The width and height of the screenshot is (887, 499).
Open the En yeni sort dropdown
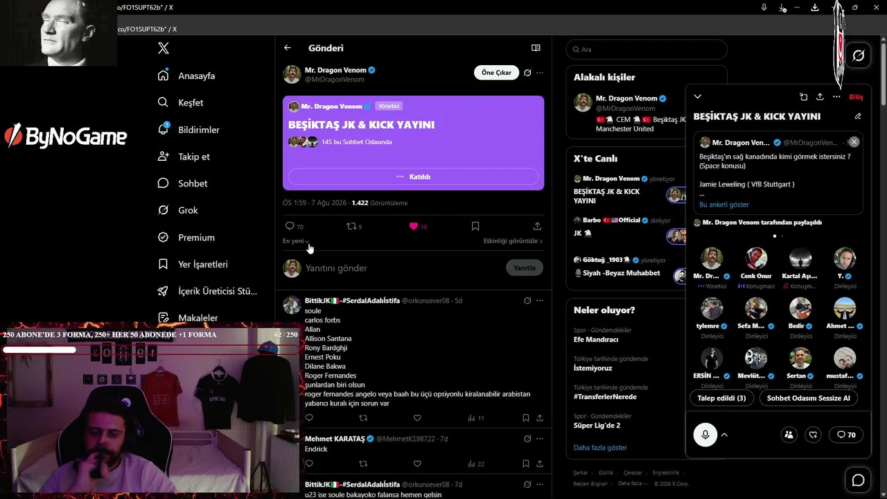(296, 241)
